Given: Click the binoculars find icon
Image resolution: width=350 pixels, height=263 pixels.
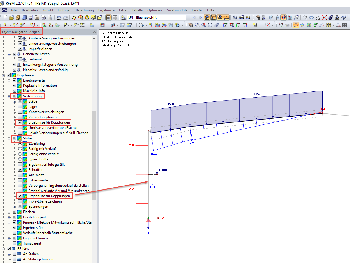Looking at the screenshot, I should [235, 18].
